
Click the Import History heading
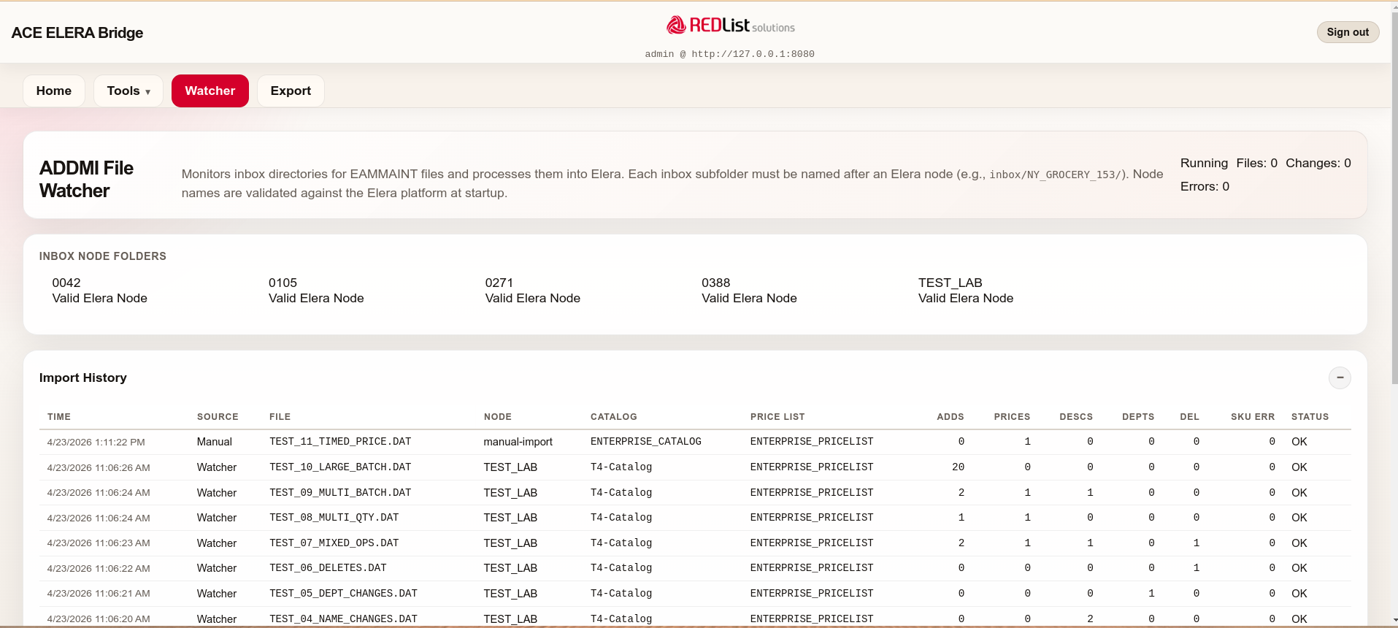pyautogui.click(x=82, y=378)
